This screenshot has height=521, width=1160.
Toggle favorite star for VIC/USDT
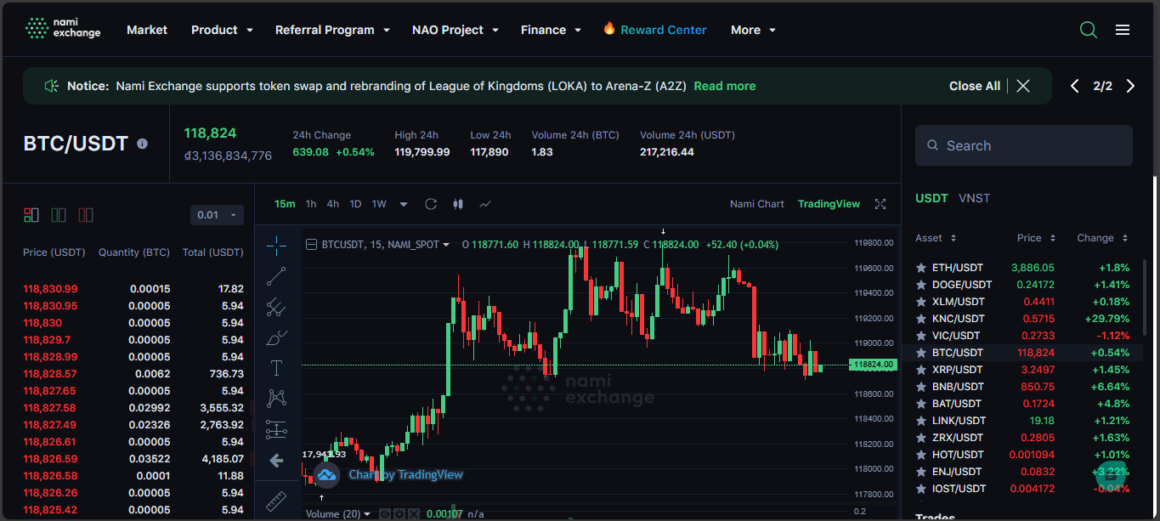point(920,336)
